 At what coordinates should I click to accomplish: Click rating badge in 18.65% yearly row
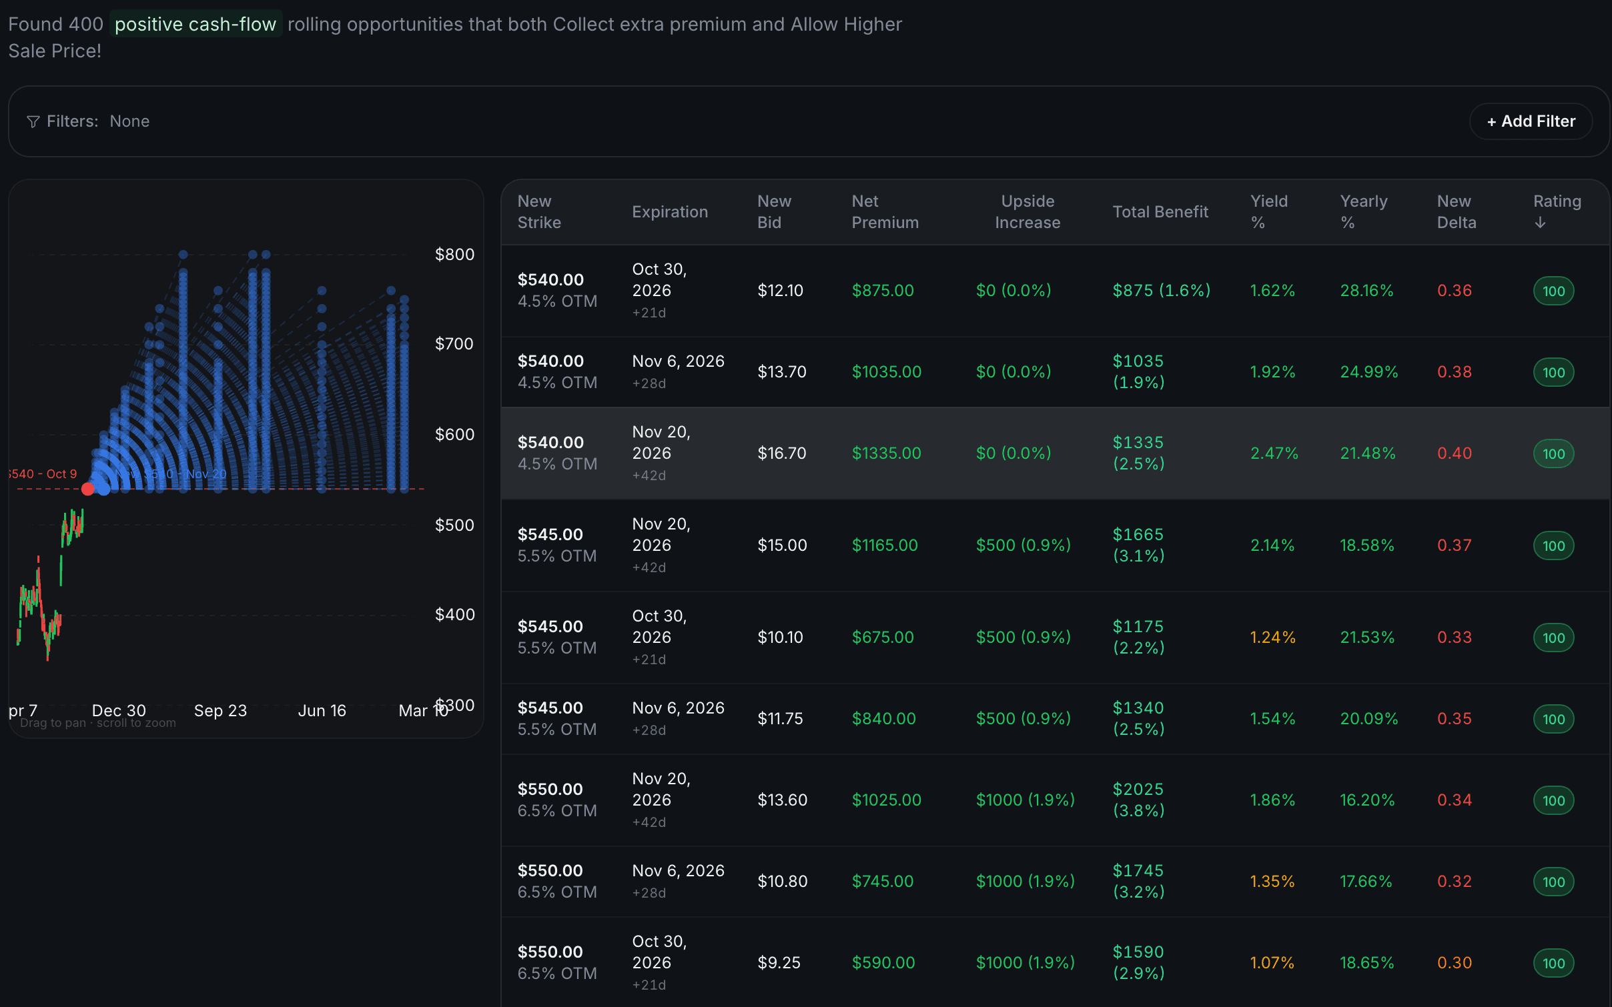click(1553, 963)
